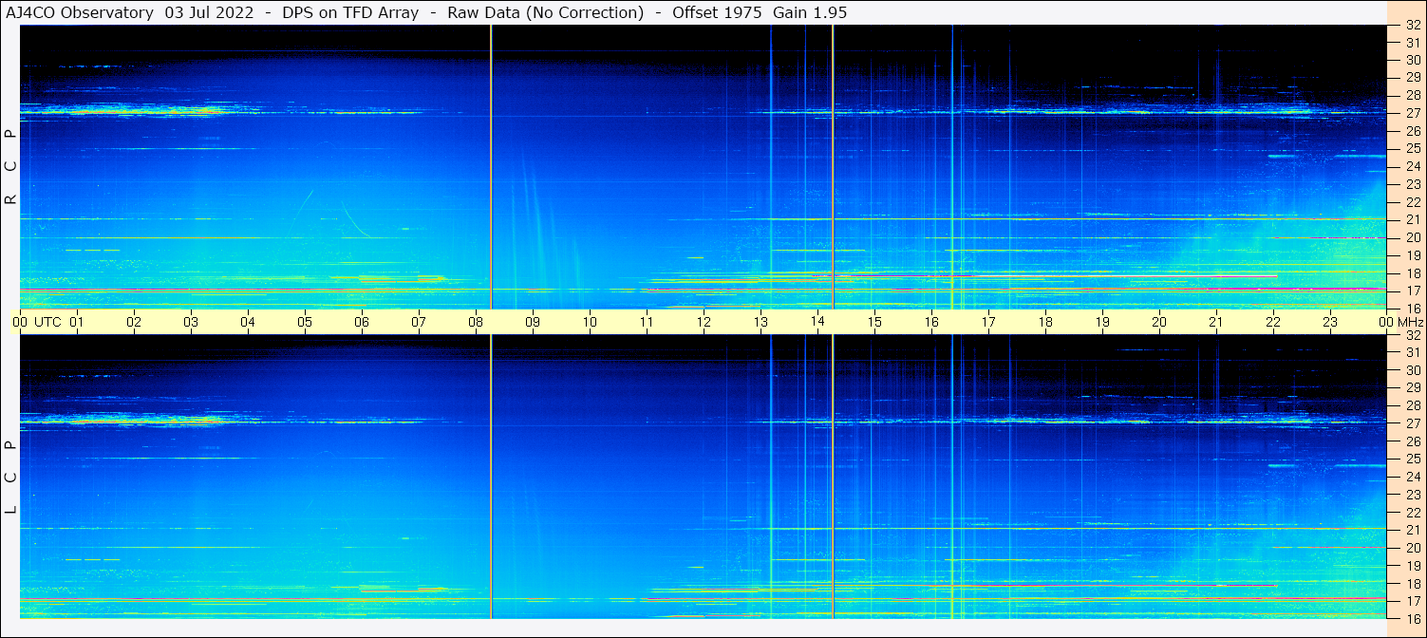Select hour 10 on the UTC time axis
This screenshot has height=638, width=1427.
pyautogui.click(x=590, y=322)
